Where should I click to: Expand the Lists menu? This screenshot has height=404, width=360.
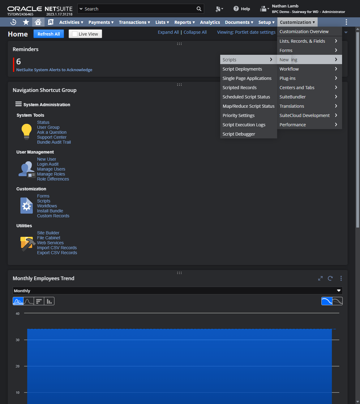tap(162, 22)
